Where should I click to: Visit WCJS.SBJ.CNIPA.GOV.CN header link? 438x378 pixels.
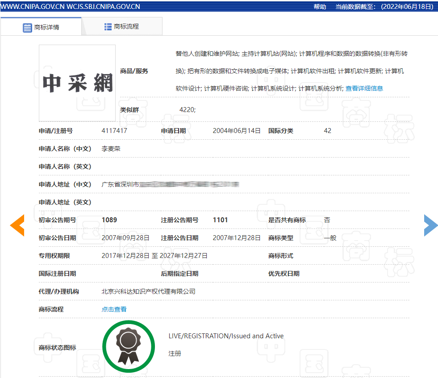103,7
